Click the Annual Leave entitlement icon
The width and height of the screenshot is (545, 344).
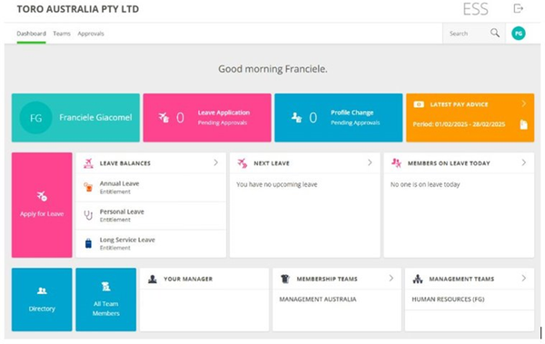point(88,187)
